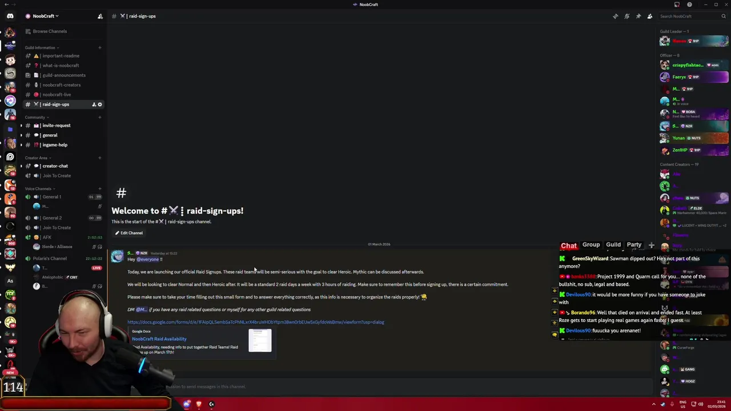Image resolution: width=731 pixels, height=411 pixels.
Task: Expand invite-request threads arrow
Action: point(21,126)
